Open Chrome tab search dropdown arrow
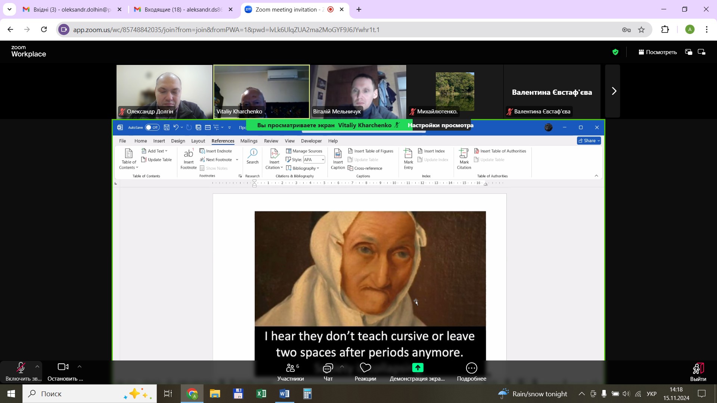The width and height of the screenshot is (717, 403). (x=9, y=9)
